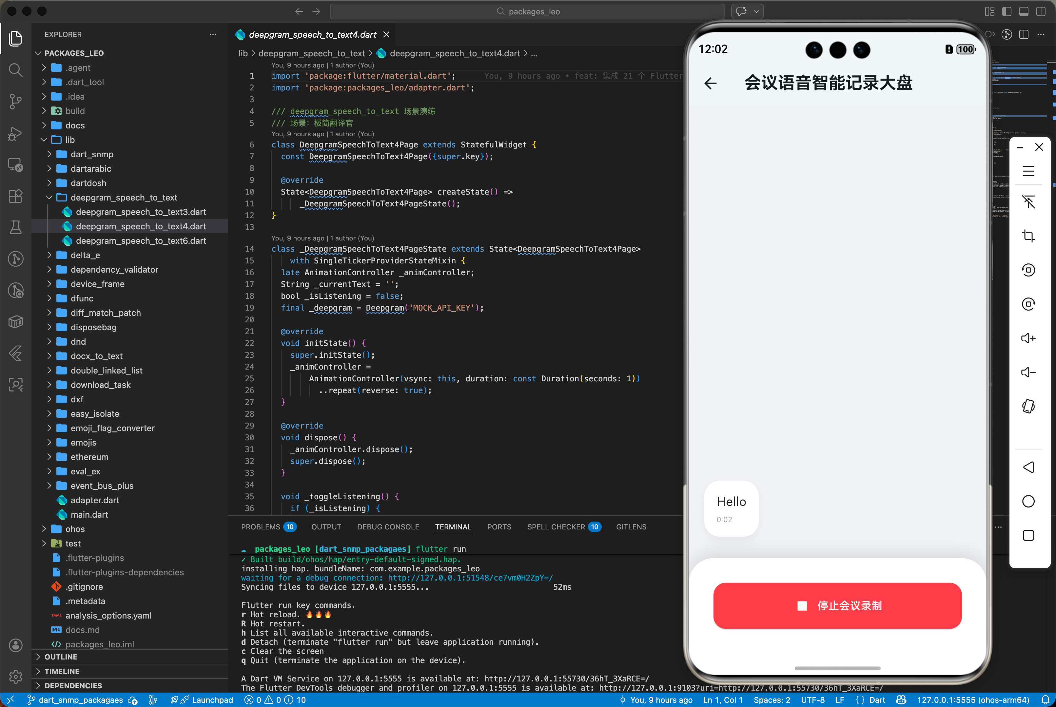The height and width of the screenshot is (707, 1056).
Task: Open the Extensions view icon
Action: pos(15,196)
